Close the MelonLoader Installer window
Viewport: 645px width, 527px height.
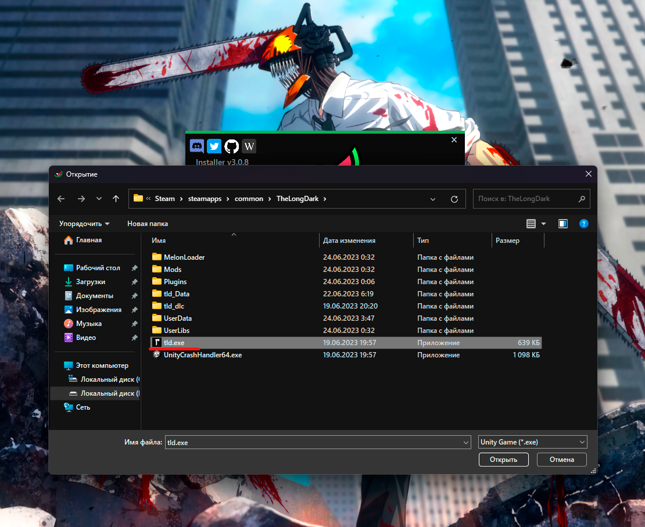click(x=454, y=140)
